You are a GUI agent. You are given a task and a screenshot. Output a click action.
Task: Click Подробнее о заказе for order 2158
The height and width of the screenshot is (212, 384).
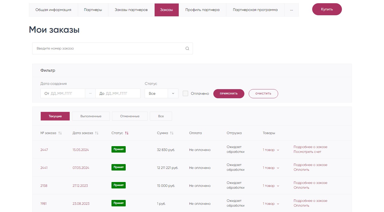(x=310, y=183)
